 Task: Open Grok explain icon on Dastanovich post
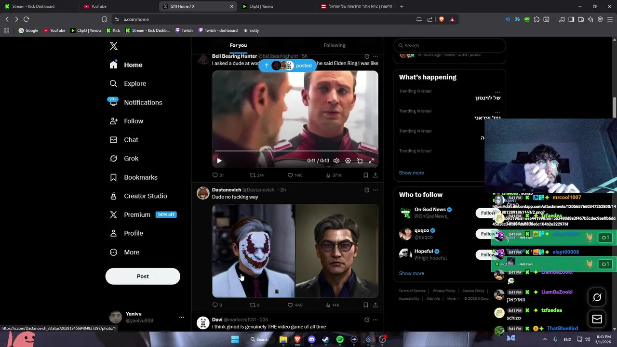367,190
